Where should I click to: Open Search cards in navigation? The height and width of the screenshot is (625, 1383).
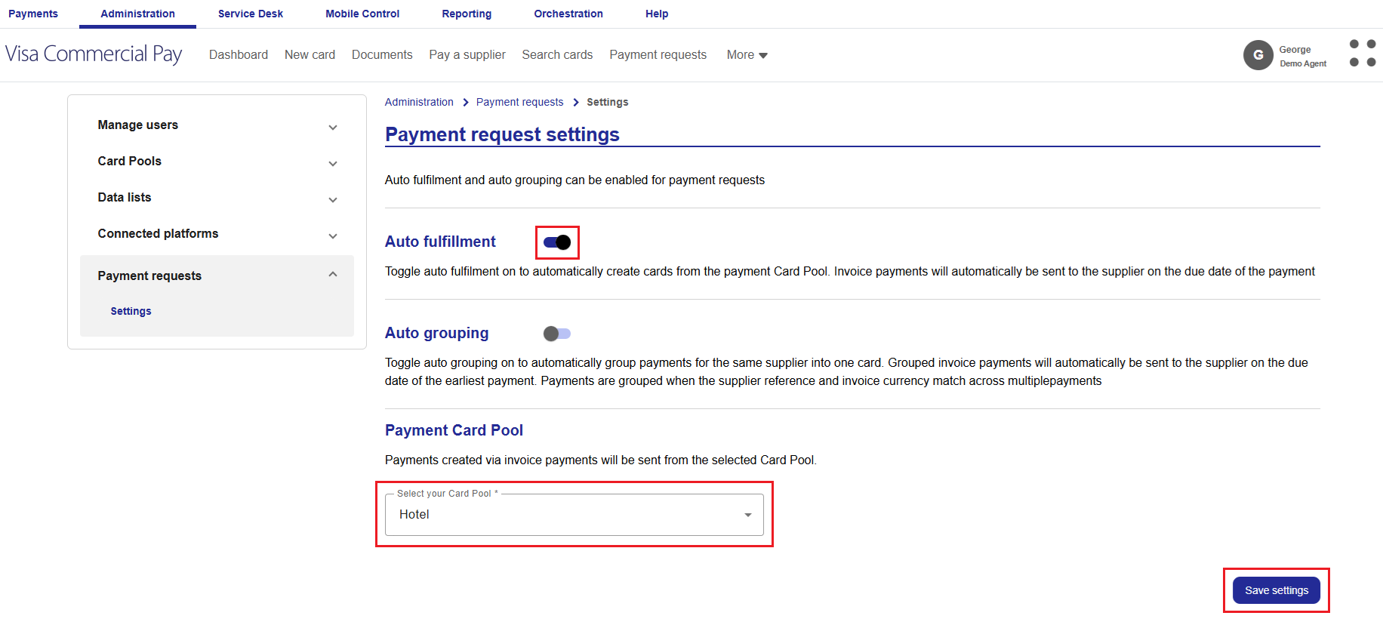point(557,55)
